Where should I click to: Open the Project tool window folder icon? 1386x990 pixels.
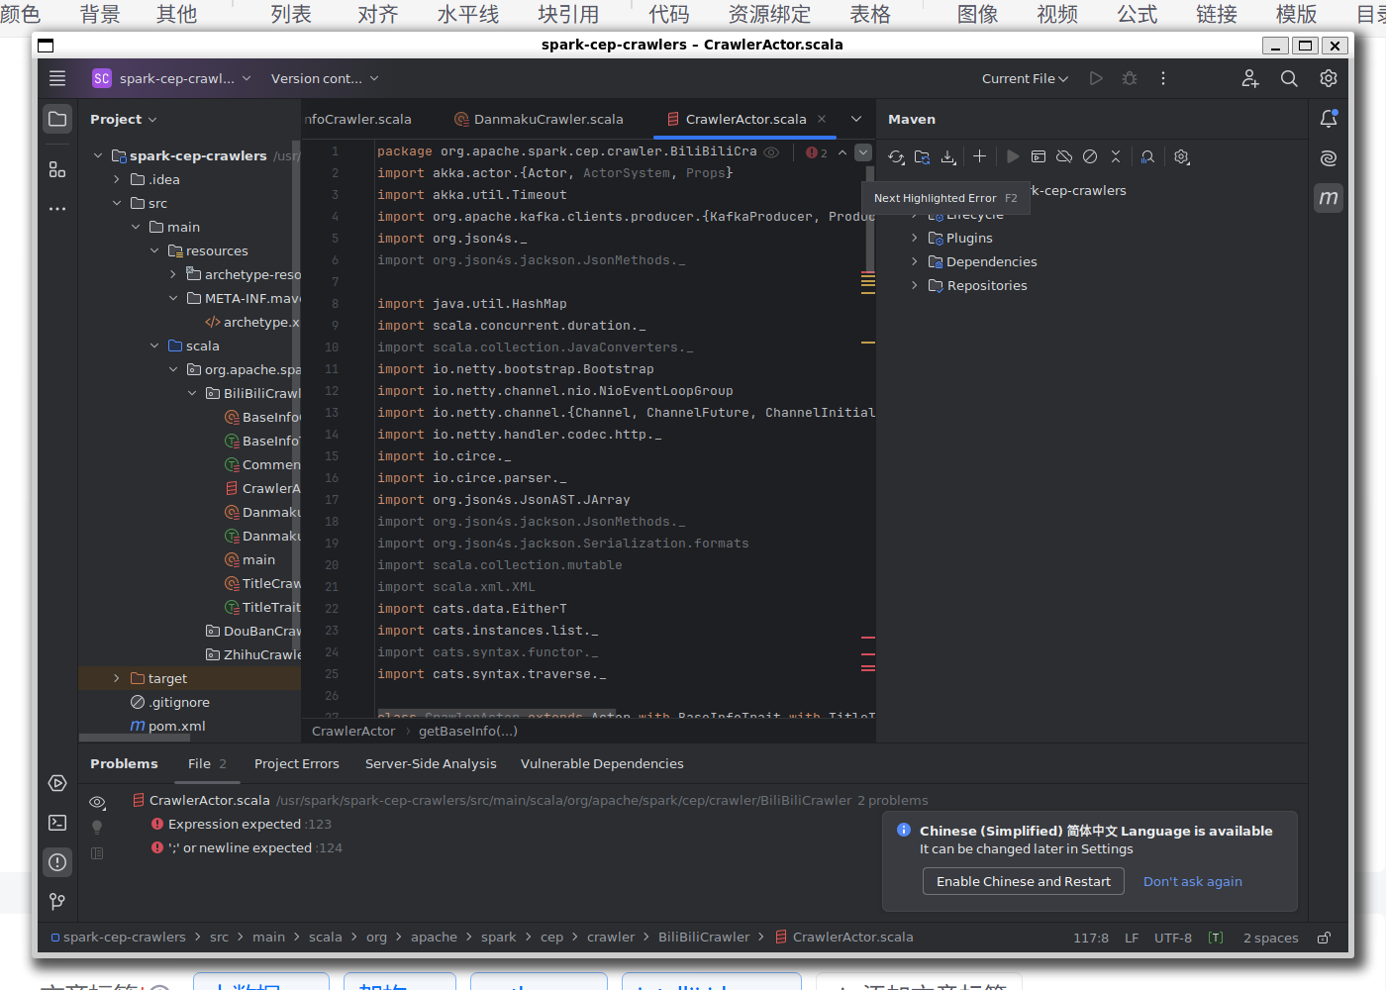57,119
